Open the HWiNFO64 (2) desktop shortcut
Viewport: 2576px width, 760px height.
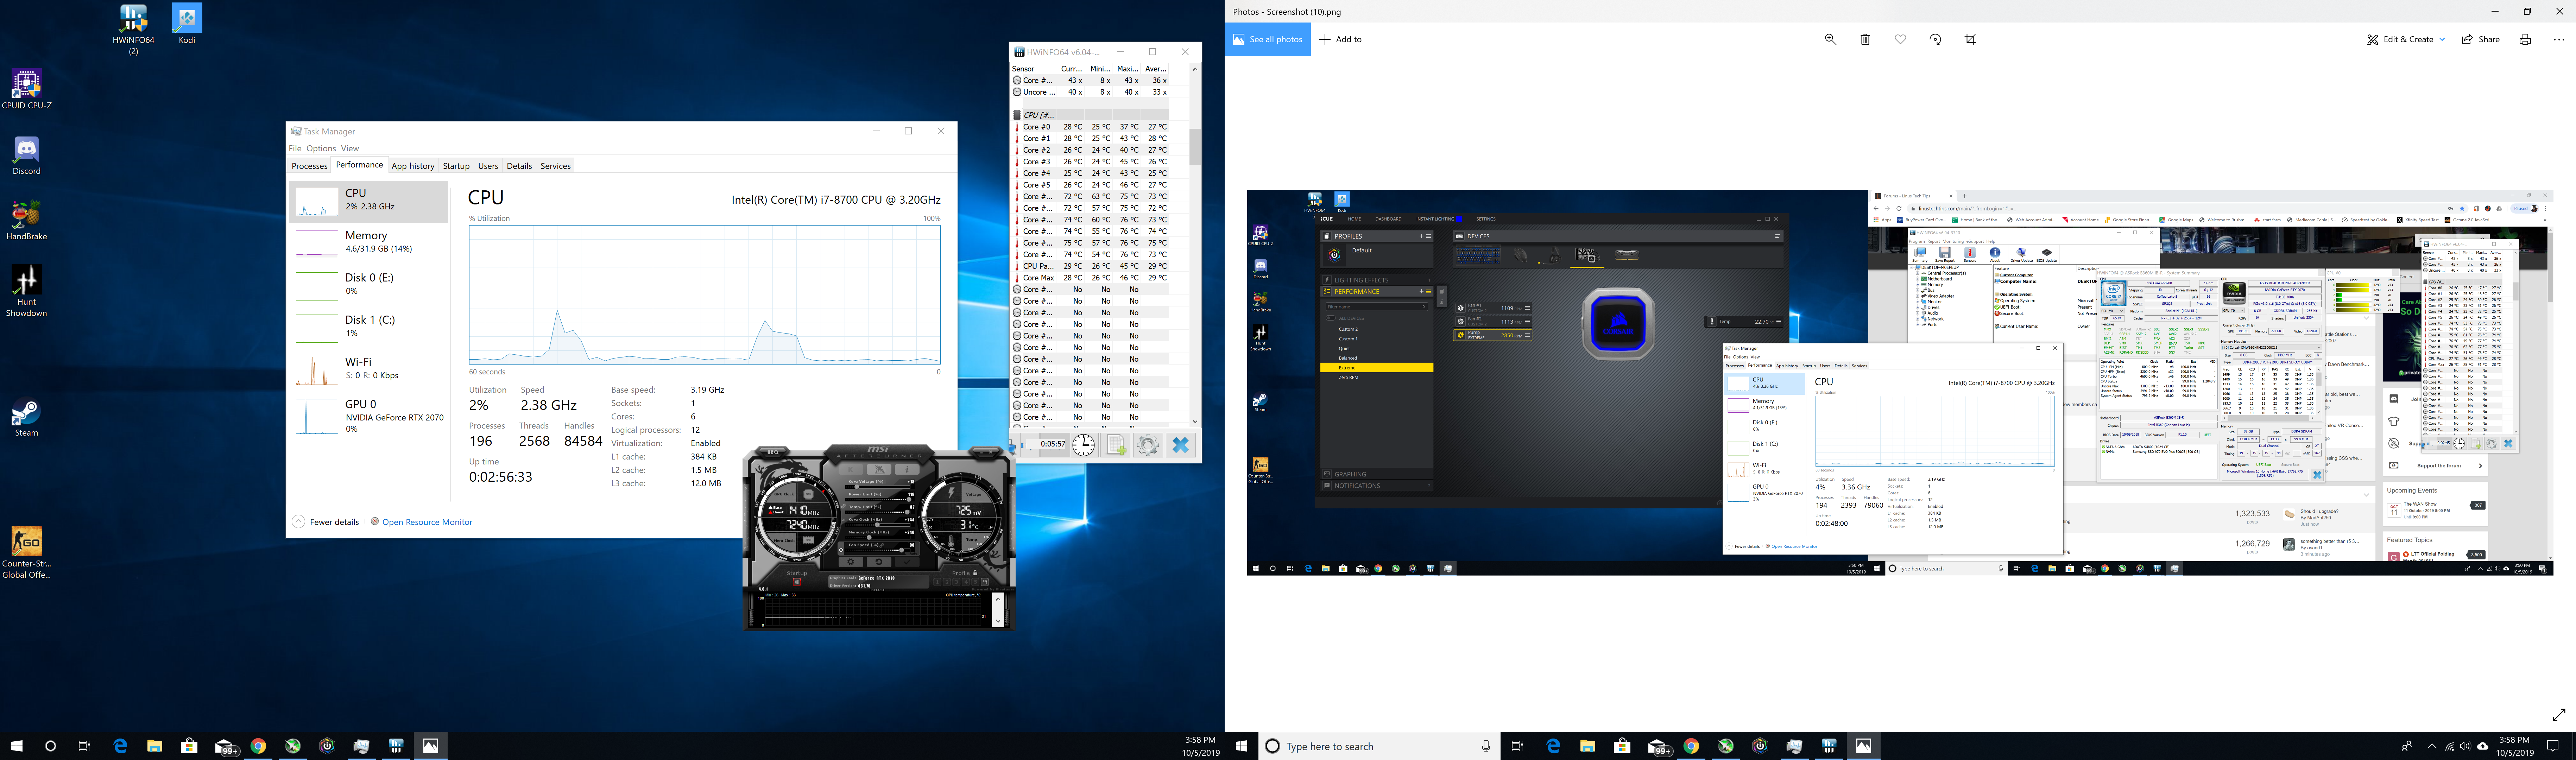[133, 29]
